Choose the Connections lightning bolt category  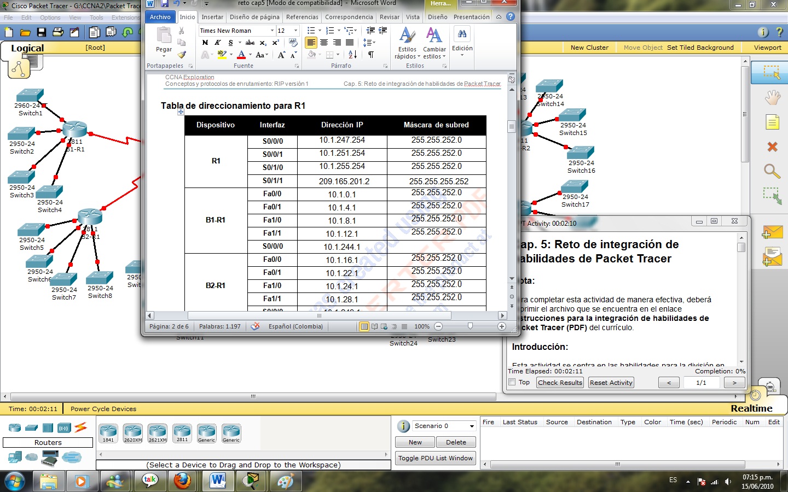pyautogui.click(x=81, y=427)
